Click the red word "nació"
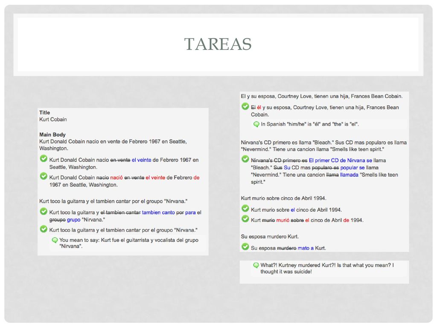Screen dimensions: 437x327 pos(117,178)
